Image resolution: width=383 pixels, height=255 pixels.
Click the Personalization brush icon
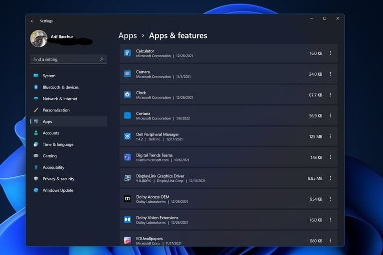pyautogui.click(x=36, y=110)
